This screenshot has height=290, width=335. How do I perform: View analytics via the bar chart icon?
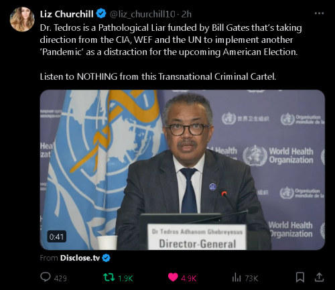coord(237,278)
